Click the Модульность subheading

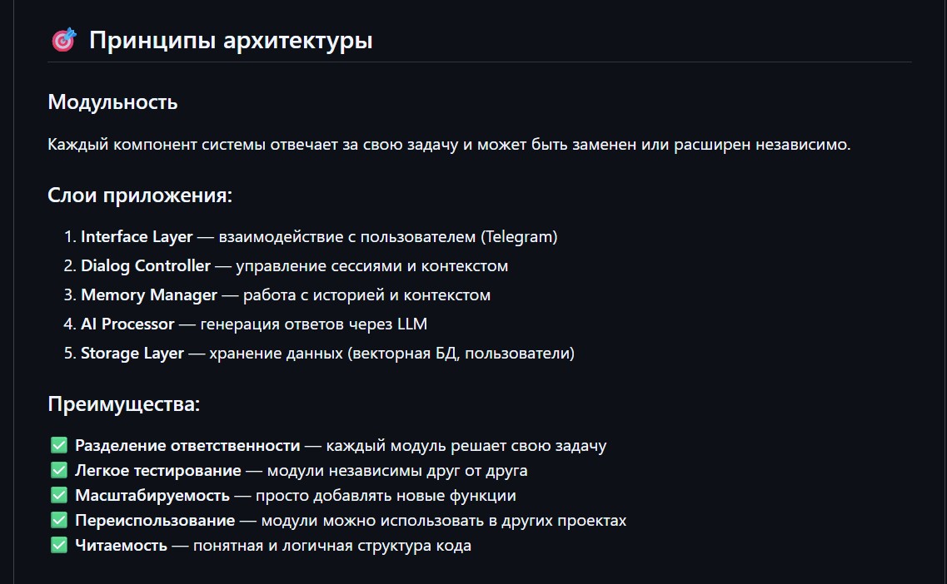tap(112, 102)
